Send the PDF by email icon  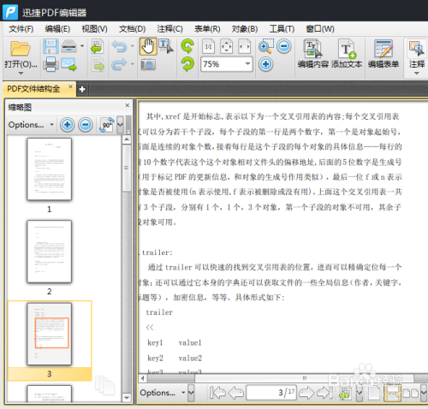pyautogui.click(x=68, y=64)
